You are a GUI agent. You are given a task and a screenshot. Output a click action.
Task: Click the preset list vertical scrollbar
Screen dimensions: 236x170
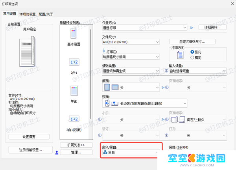point(90,74)
